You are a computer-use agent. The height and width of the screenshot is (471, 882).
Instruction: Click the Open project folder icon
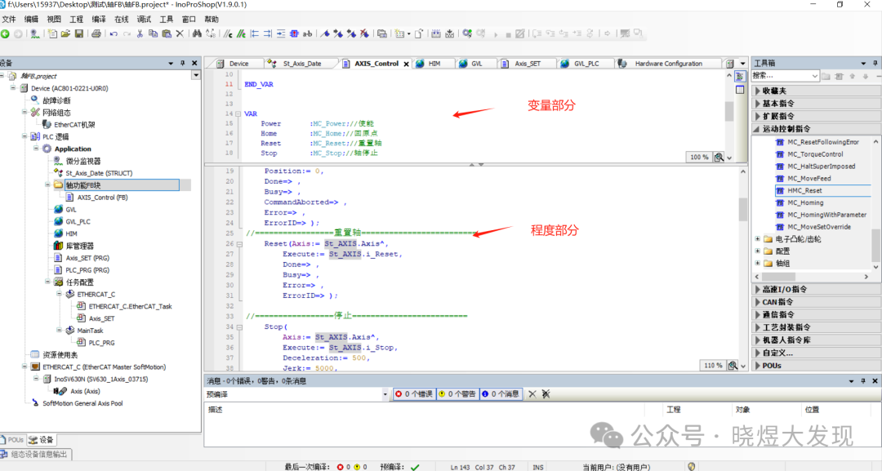[65, 33]
